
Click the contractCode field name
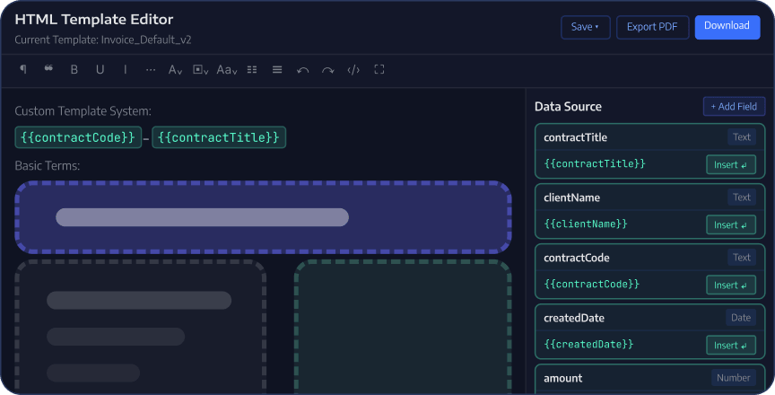pos(576,258)
